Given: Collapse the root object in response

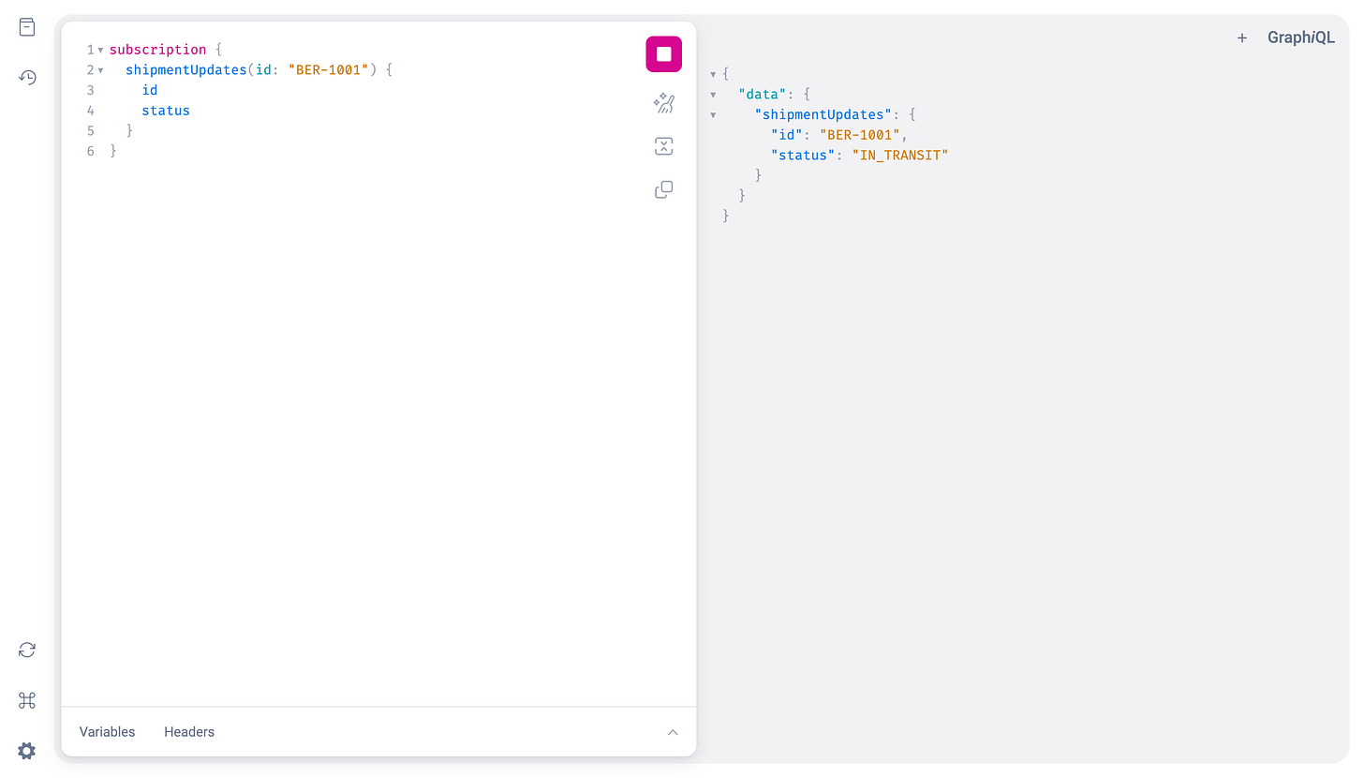Looking at the screenshot, I should pyautogui.click(x=714, y=74).
